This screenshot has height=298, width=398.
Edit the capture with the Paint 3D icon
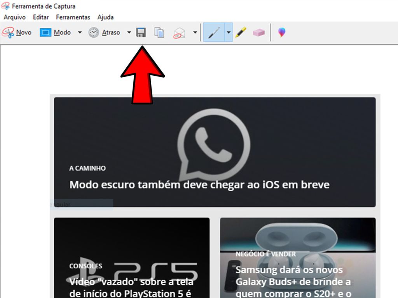click(x=281, y=33)
